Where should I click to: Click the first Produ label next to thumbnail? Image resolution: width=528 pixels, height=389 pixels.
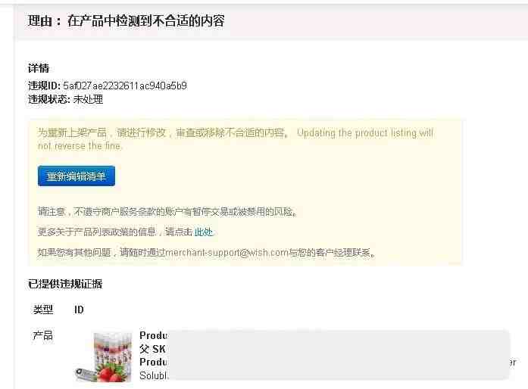point(154,335)
